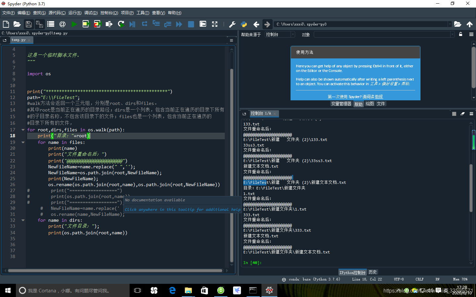Click the @ symbol finder icon

click(x=62, y=24)
